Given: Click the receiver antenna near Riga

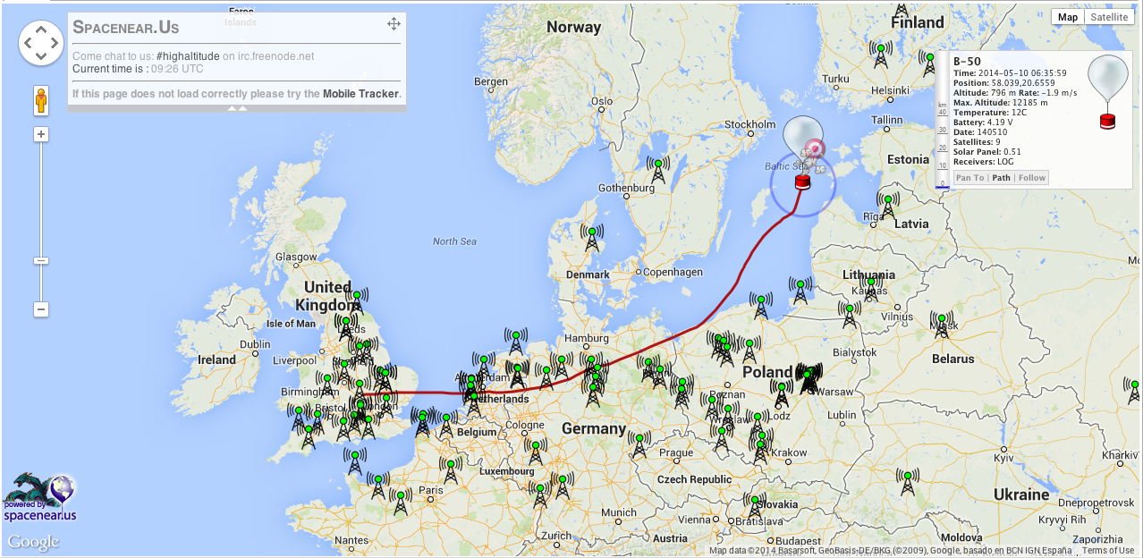Looking at the screenshot, I should [x=888, y=206].
